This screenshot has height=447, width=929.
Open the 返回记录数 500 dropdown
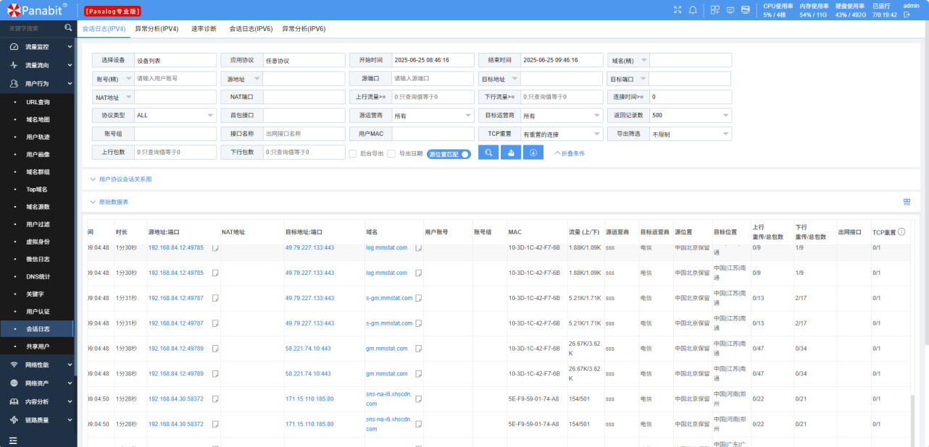click(x=691, y=115)
